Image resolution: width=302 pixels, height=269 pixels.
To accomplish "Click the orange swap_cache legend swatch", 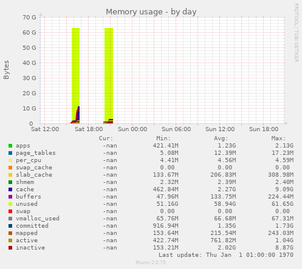I will click(x=10, y=168).
